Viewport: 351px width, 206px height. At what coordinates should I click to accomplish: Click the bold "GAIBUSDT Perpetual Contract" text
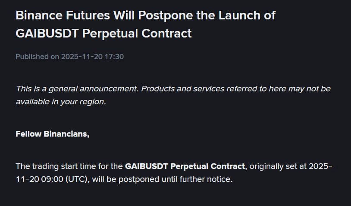[185, 166]
